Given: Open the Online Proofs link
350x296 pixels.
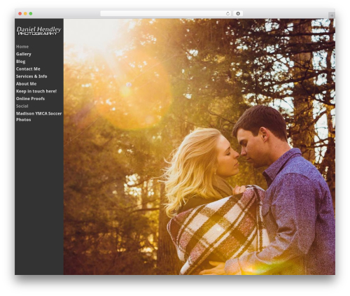Looking at the screenshot, I should point(30,99).
